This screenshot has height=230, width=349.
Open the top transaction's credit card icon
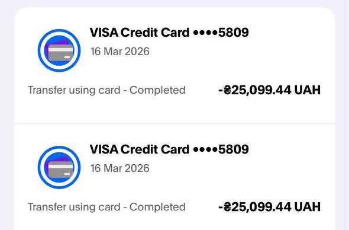tap(59, 50)
